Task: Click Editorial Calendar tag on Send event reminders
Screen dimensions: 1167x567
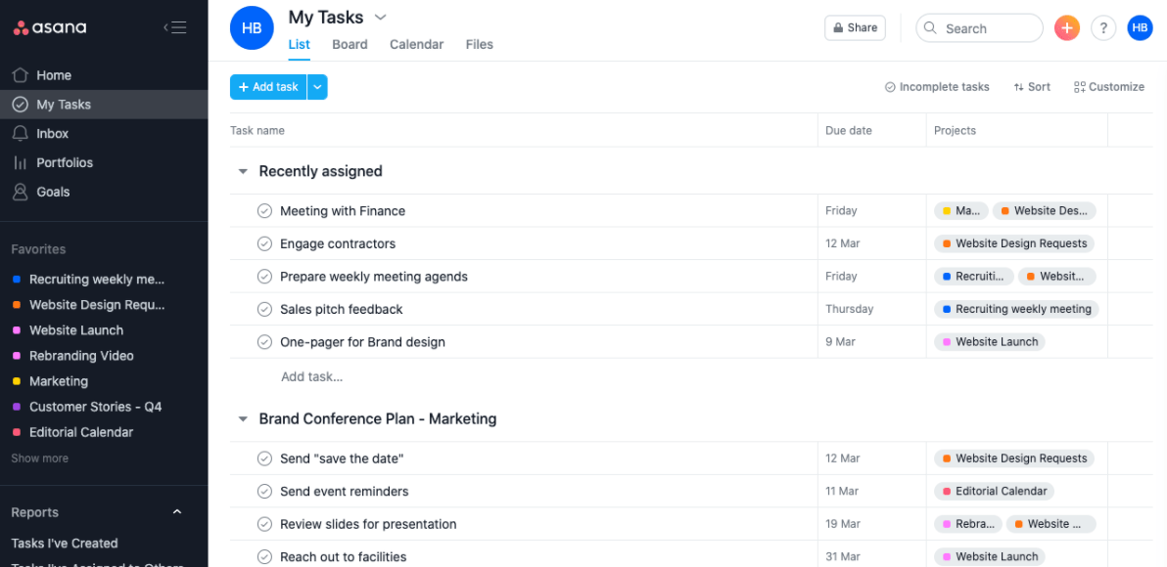Action: (x=995, y=491)
